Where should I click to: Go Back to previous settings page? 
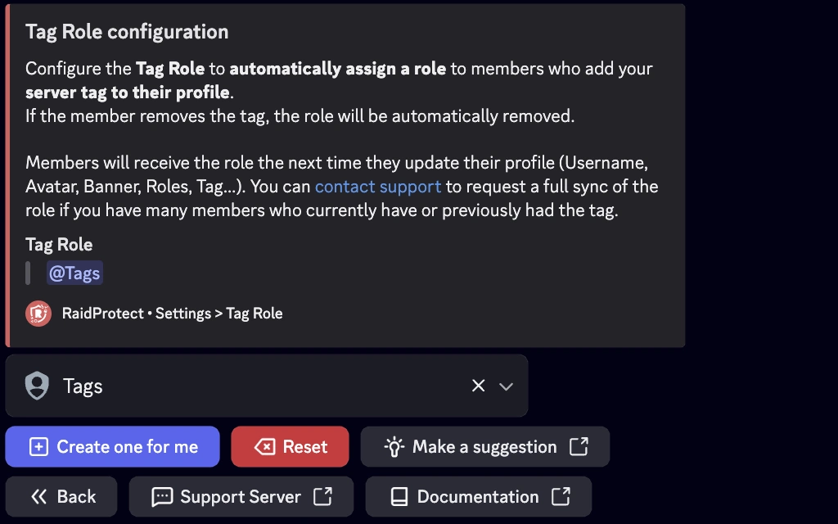(61, 497)
